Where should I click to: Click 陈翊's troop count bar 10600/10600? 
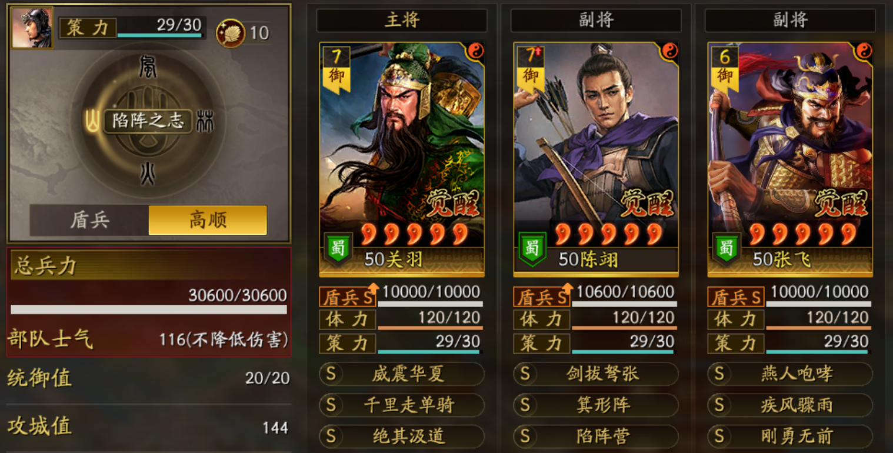tap(625, 296)
